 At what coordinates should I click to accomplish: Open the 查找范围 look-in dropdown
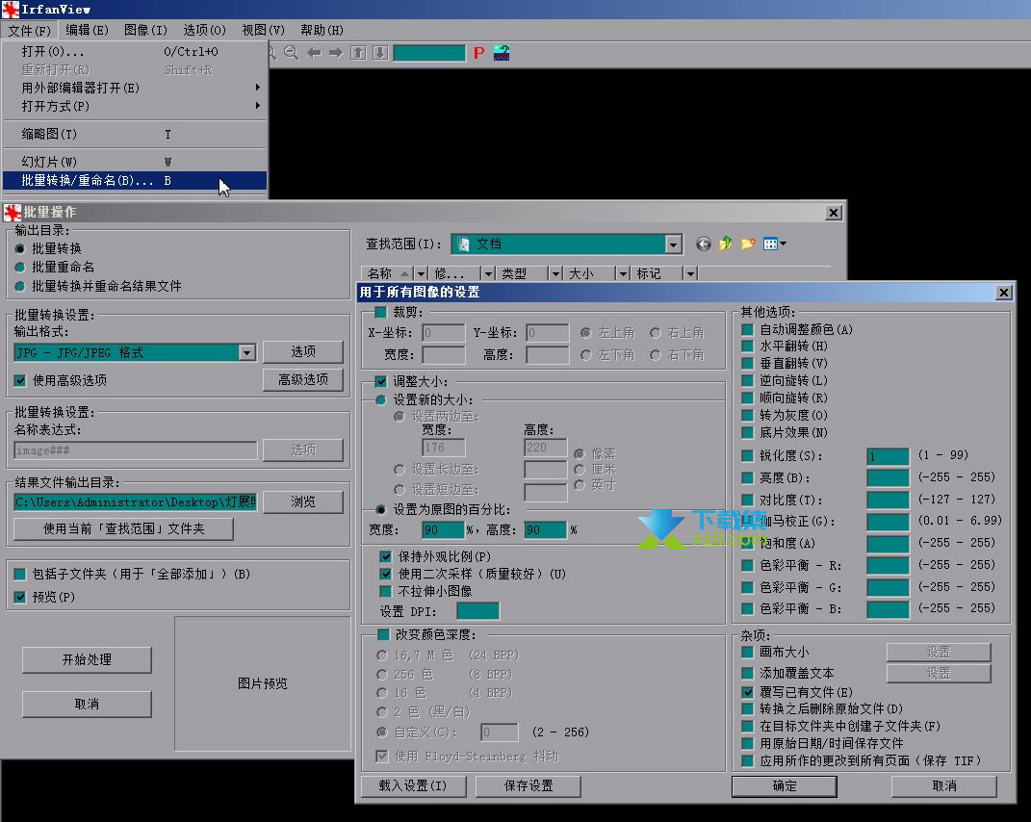point(673,244)
